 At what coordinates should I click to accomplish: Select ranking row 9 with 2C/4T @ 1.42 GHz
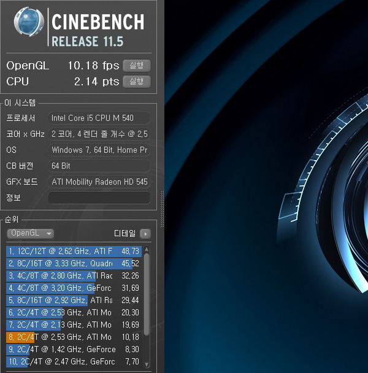tap(74, 350)
